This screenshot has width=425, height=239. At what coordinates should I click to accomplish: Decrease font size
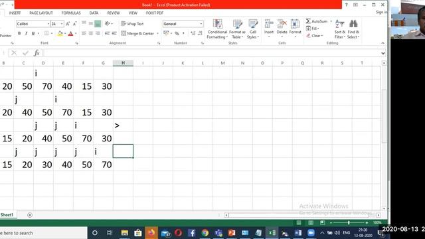75,24
